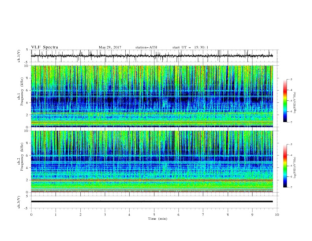
Task: Select the date text "May 28, 2017"
Action: (x=110, y=47)
